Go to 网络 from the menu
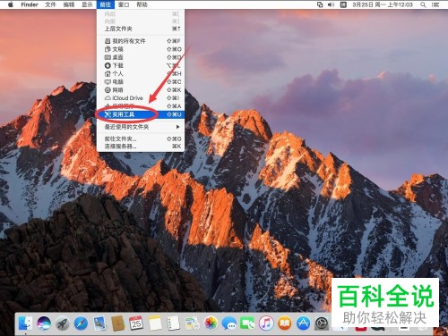Image resolution: width=448 pixels, height=336 pixels. [141, 90]
